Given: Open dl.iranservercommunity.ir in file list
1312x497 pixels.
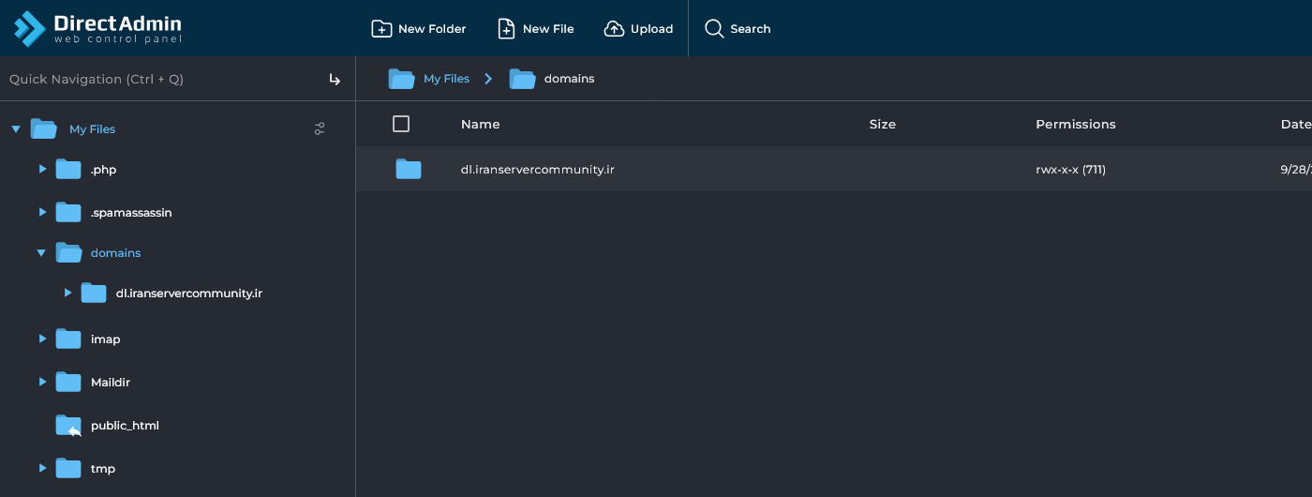Looking at the screenshot, I should 537,170.
